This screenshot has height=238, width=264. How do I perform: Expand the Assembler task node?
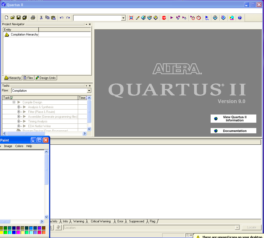tap(19, 116)
